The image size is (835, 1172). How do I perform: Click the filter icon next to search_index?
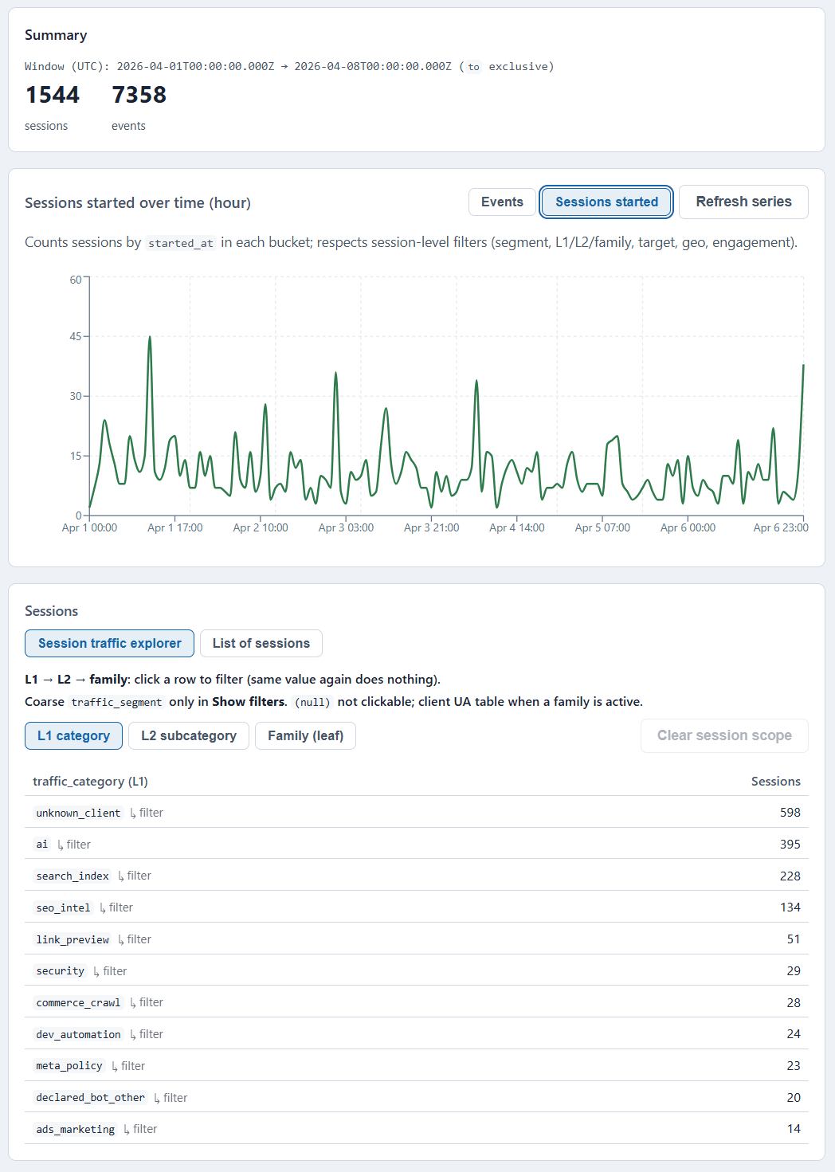(136, 875)
